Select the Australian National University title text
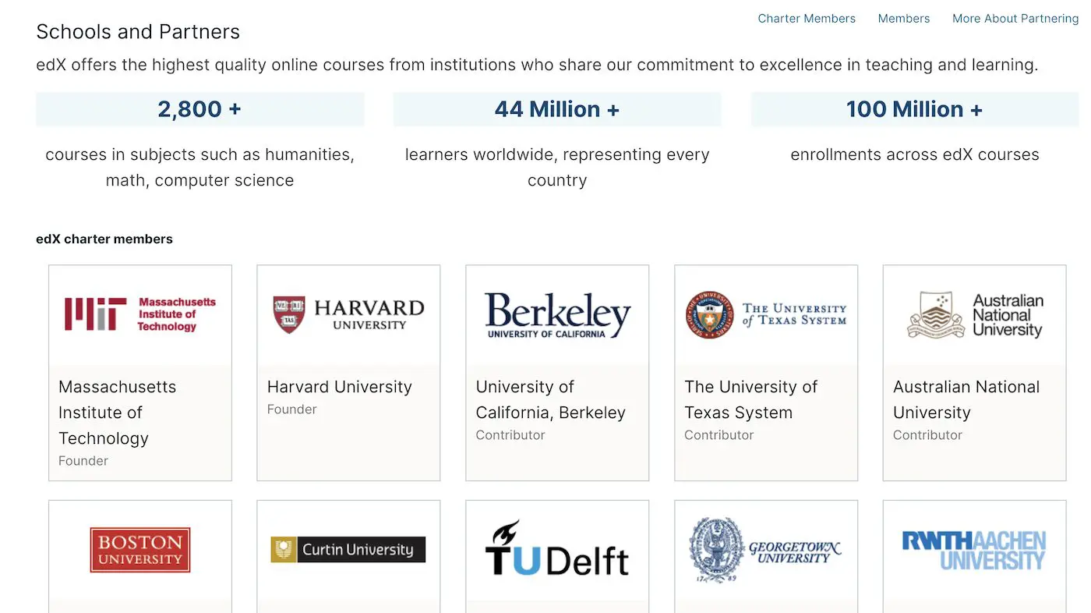The width and height of the screenshot is (1091, 613). coord(966,399)
